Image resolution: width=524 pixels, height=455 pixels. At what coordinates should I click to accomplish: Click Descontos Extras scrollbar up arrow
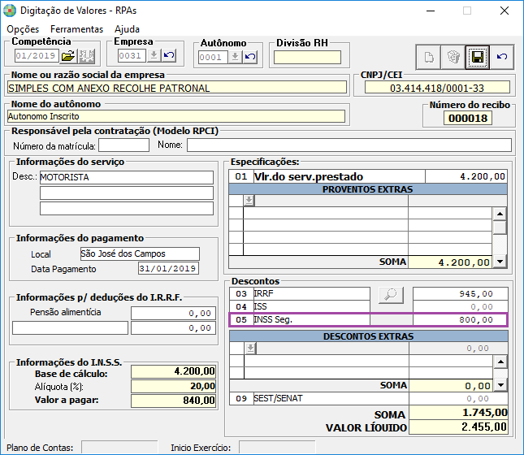(500, 362)
